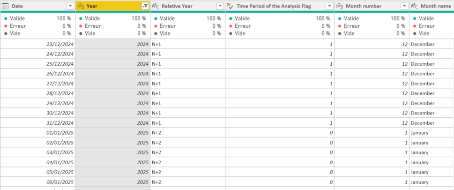This screenshot has height=190, width=454.
Task: Click the date cell 24/12/2024
Action: point(37,54)
